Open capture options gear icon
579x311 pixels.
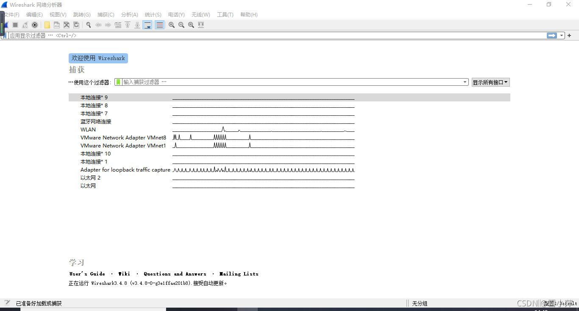[35, 25]
